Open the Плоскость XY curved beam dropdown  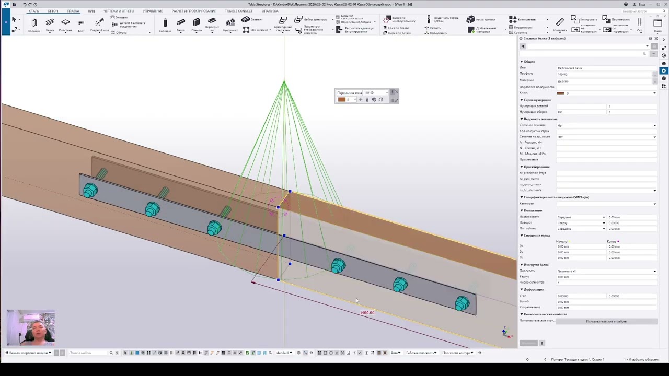[x=606, y=271]
